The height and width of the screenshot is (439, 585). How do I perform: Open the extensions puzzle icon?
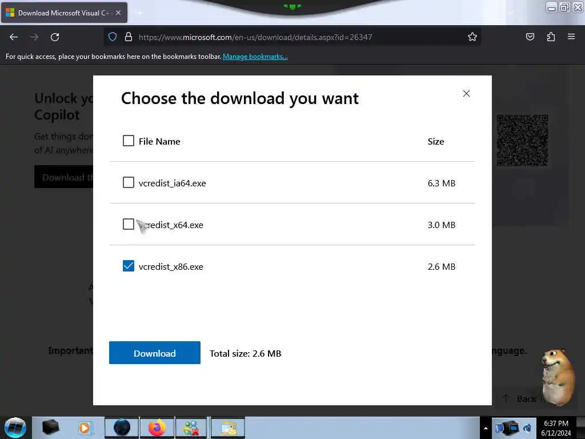551,37
